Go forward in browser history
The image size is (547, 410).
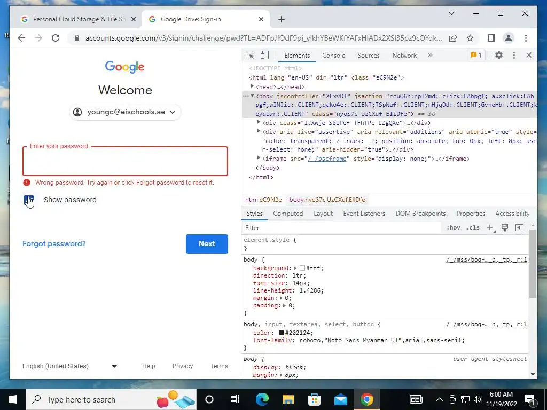(38, 38)
